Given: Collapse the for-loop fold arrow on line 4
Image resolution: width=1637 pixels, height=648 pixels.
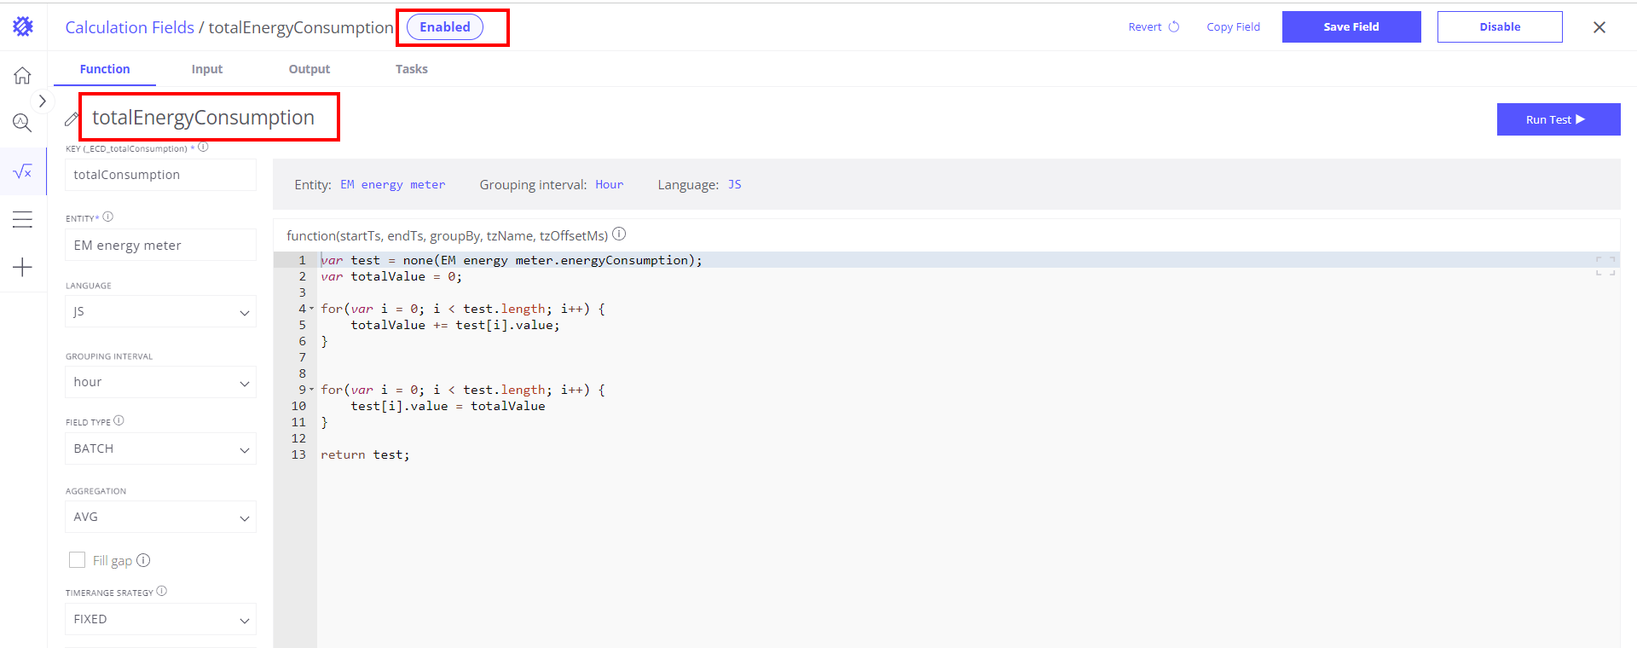Looking at the screenshot, I should tap(311, 309).
